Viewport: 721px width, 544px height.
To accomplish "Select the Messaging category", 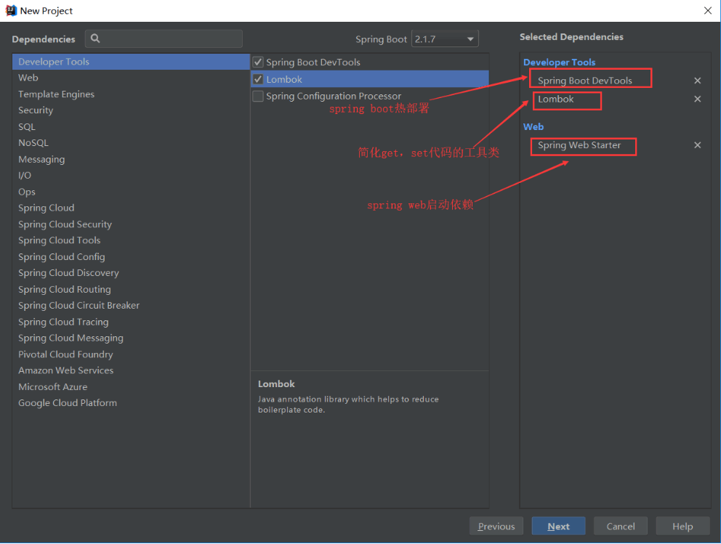I will click(131, 160).
